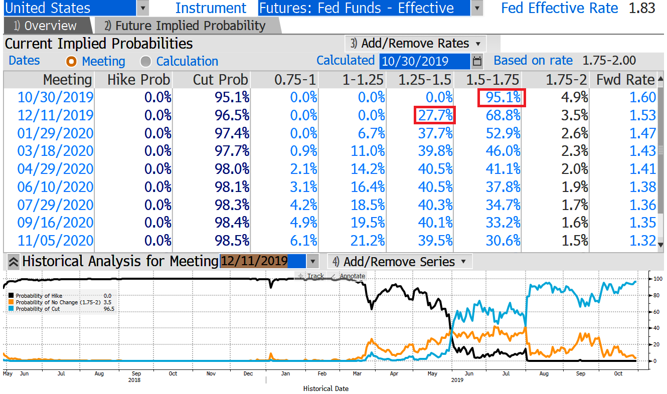Click the Probability of Cut legend swatch
This screenshot has width=667, height=394.
click(x=12, y=309)
